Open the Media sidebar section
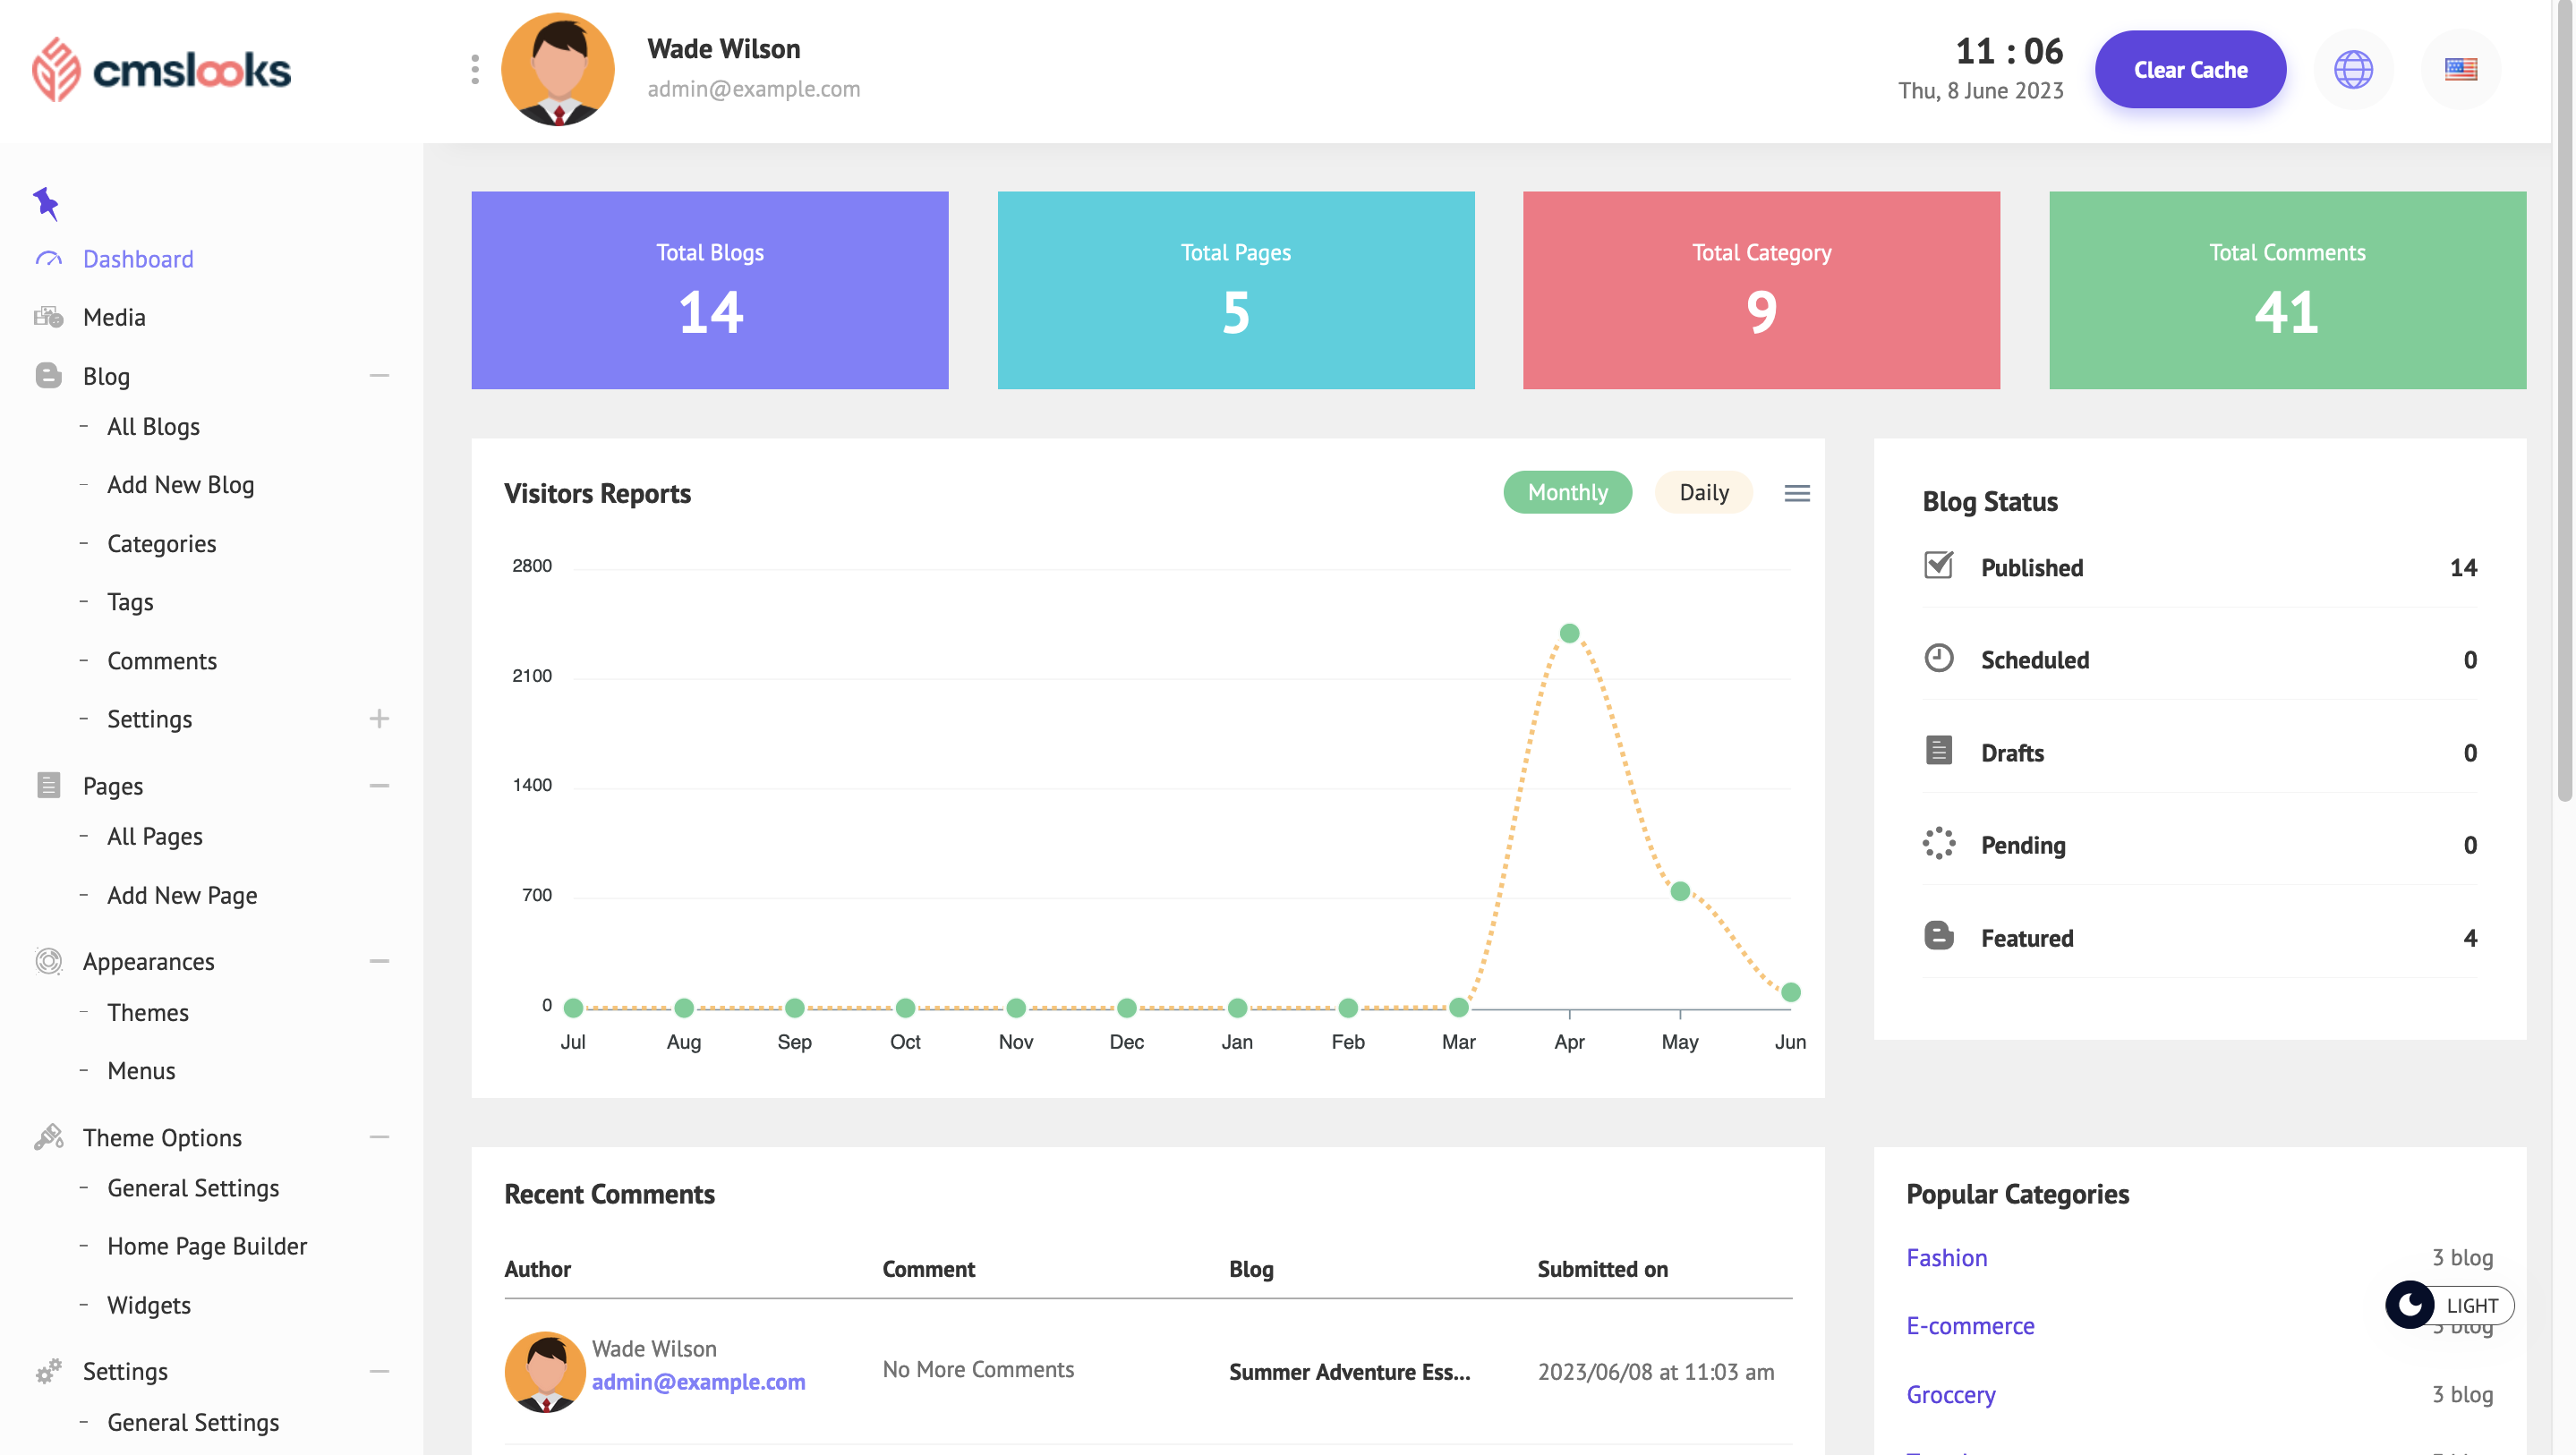Viewport: 2576px width, 1455px height. pyautogui.click(x=114, y=317)
